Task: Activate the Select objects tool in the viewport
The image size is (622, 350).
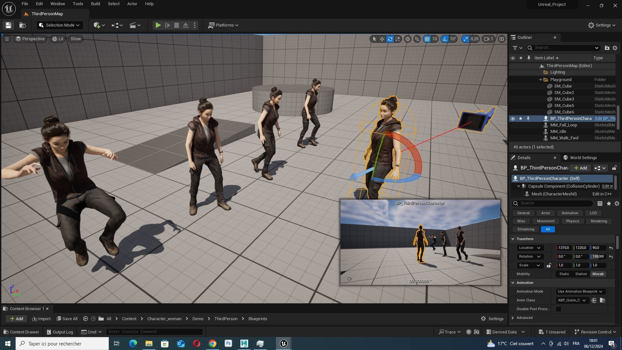Action: click(374, 39)
